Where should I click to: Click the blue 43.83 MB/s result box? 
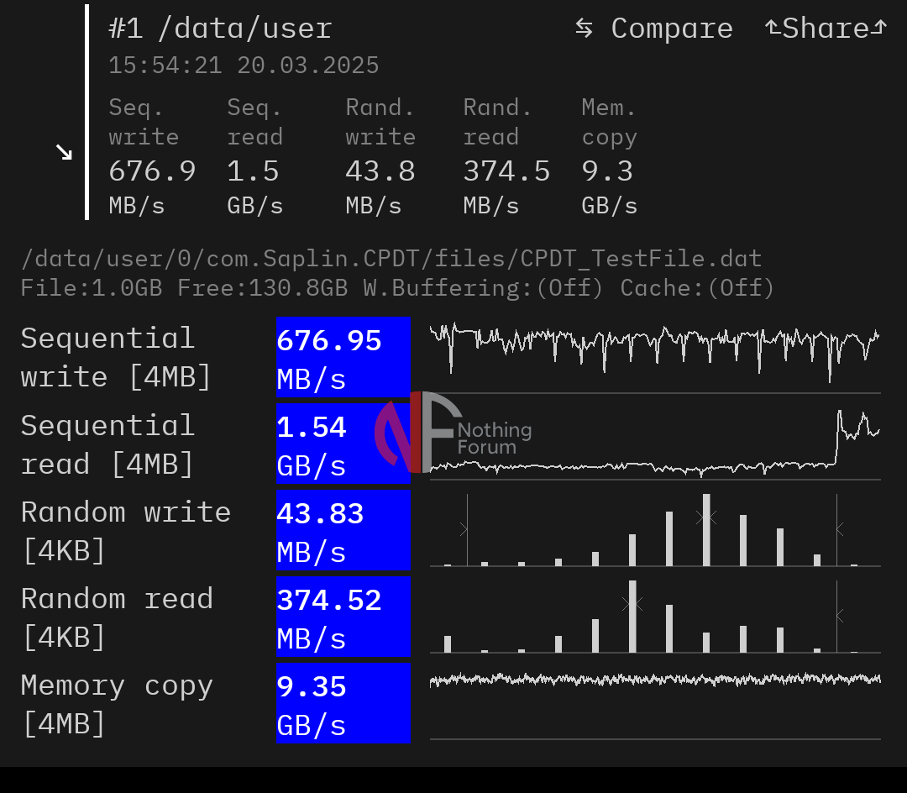[x=343, y=530]
